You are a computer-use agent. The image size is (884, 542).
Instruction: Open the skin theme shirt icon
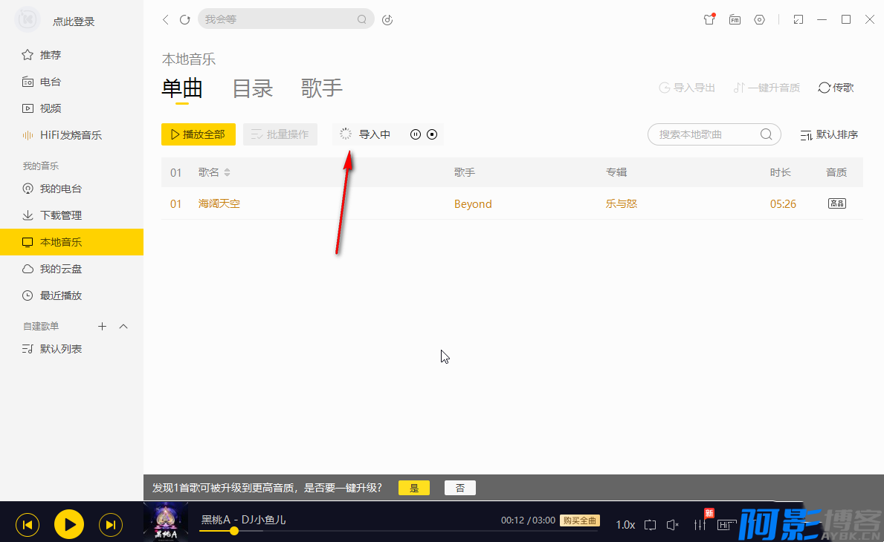coord(709,20)
